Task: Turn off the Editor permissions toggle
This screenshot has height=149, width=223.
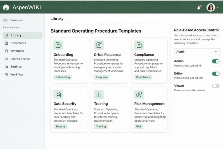Action: (x=216, y=74)
